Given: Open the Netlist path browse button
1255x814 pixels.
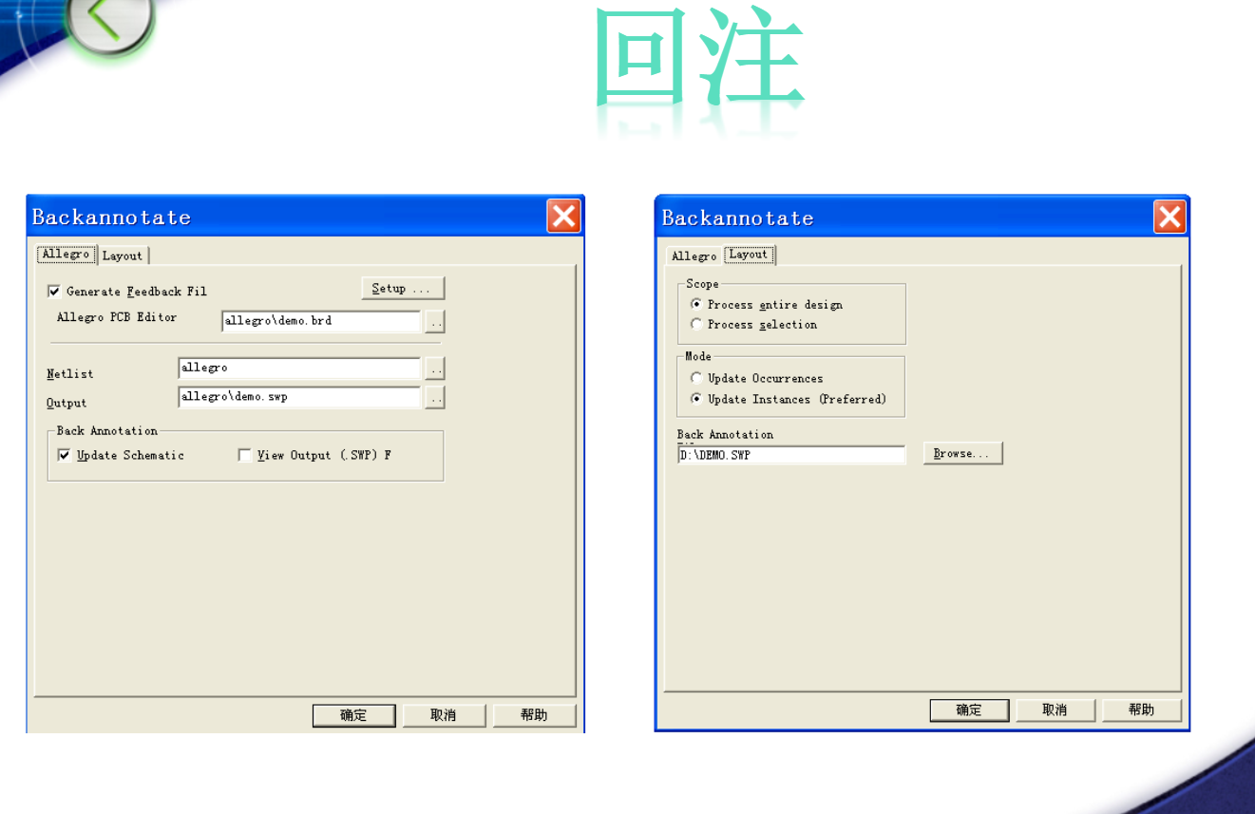Looking at the screenshot, I should tap(435, 369).
